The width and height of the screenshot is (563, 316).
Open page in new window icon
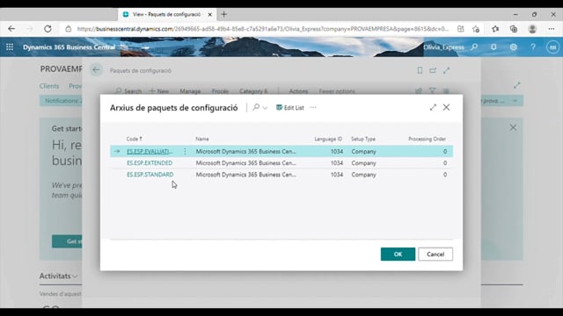click(x=433, y=70)
